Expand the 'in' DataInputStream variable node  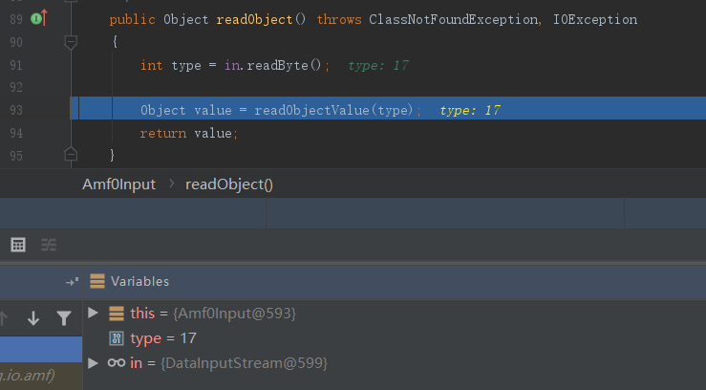[x=93, y=362]
